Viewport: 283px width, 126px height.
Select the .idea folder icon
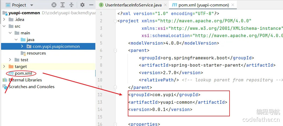(x=11, y=20)
